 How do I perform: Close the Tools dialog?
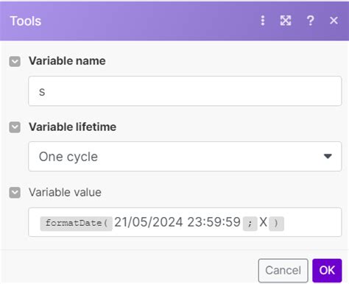334,21
